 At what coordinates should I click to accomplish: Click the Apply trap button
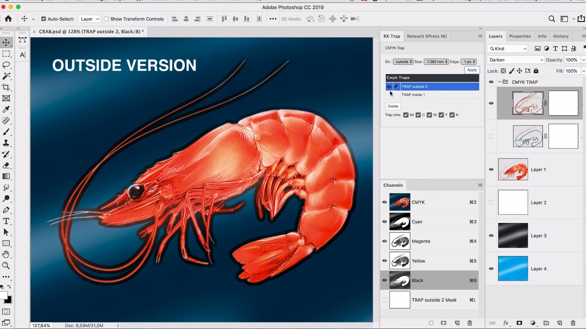click(x=472, y=69)
